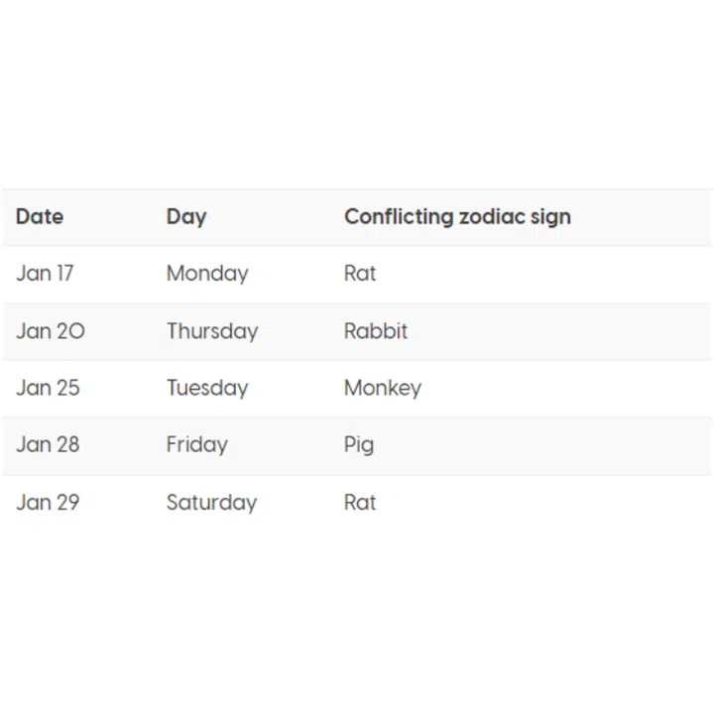The image size is (714, 714).
Task: Select the Saturday cell
Action: tap(211, 502)
